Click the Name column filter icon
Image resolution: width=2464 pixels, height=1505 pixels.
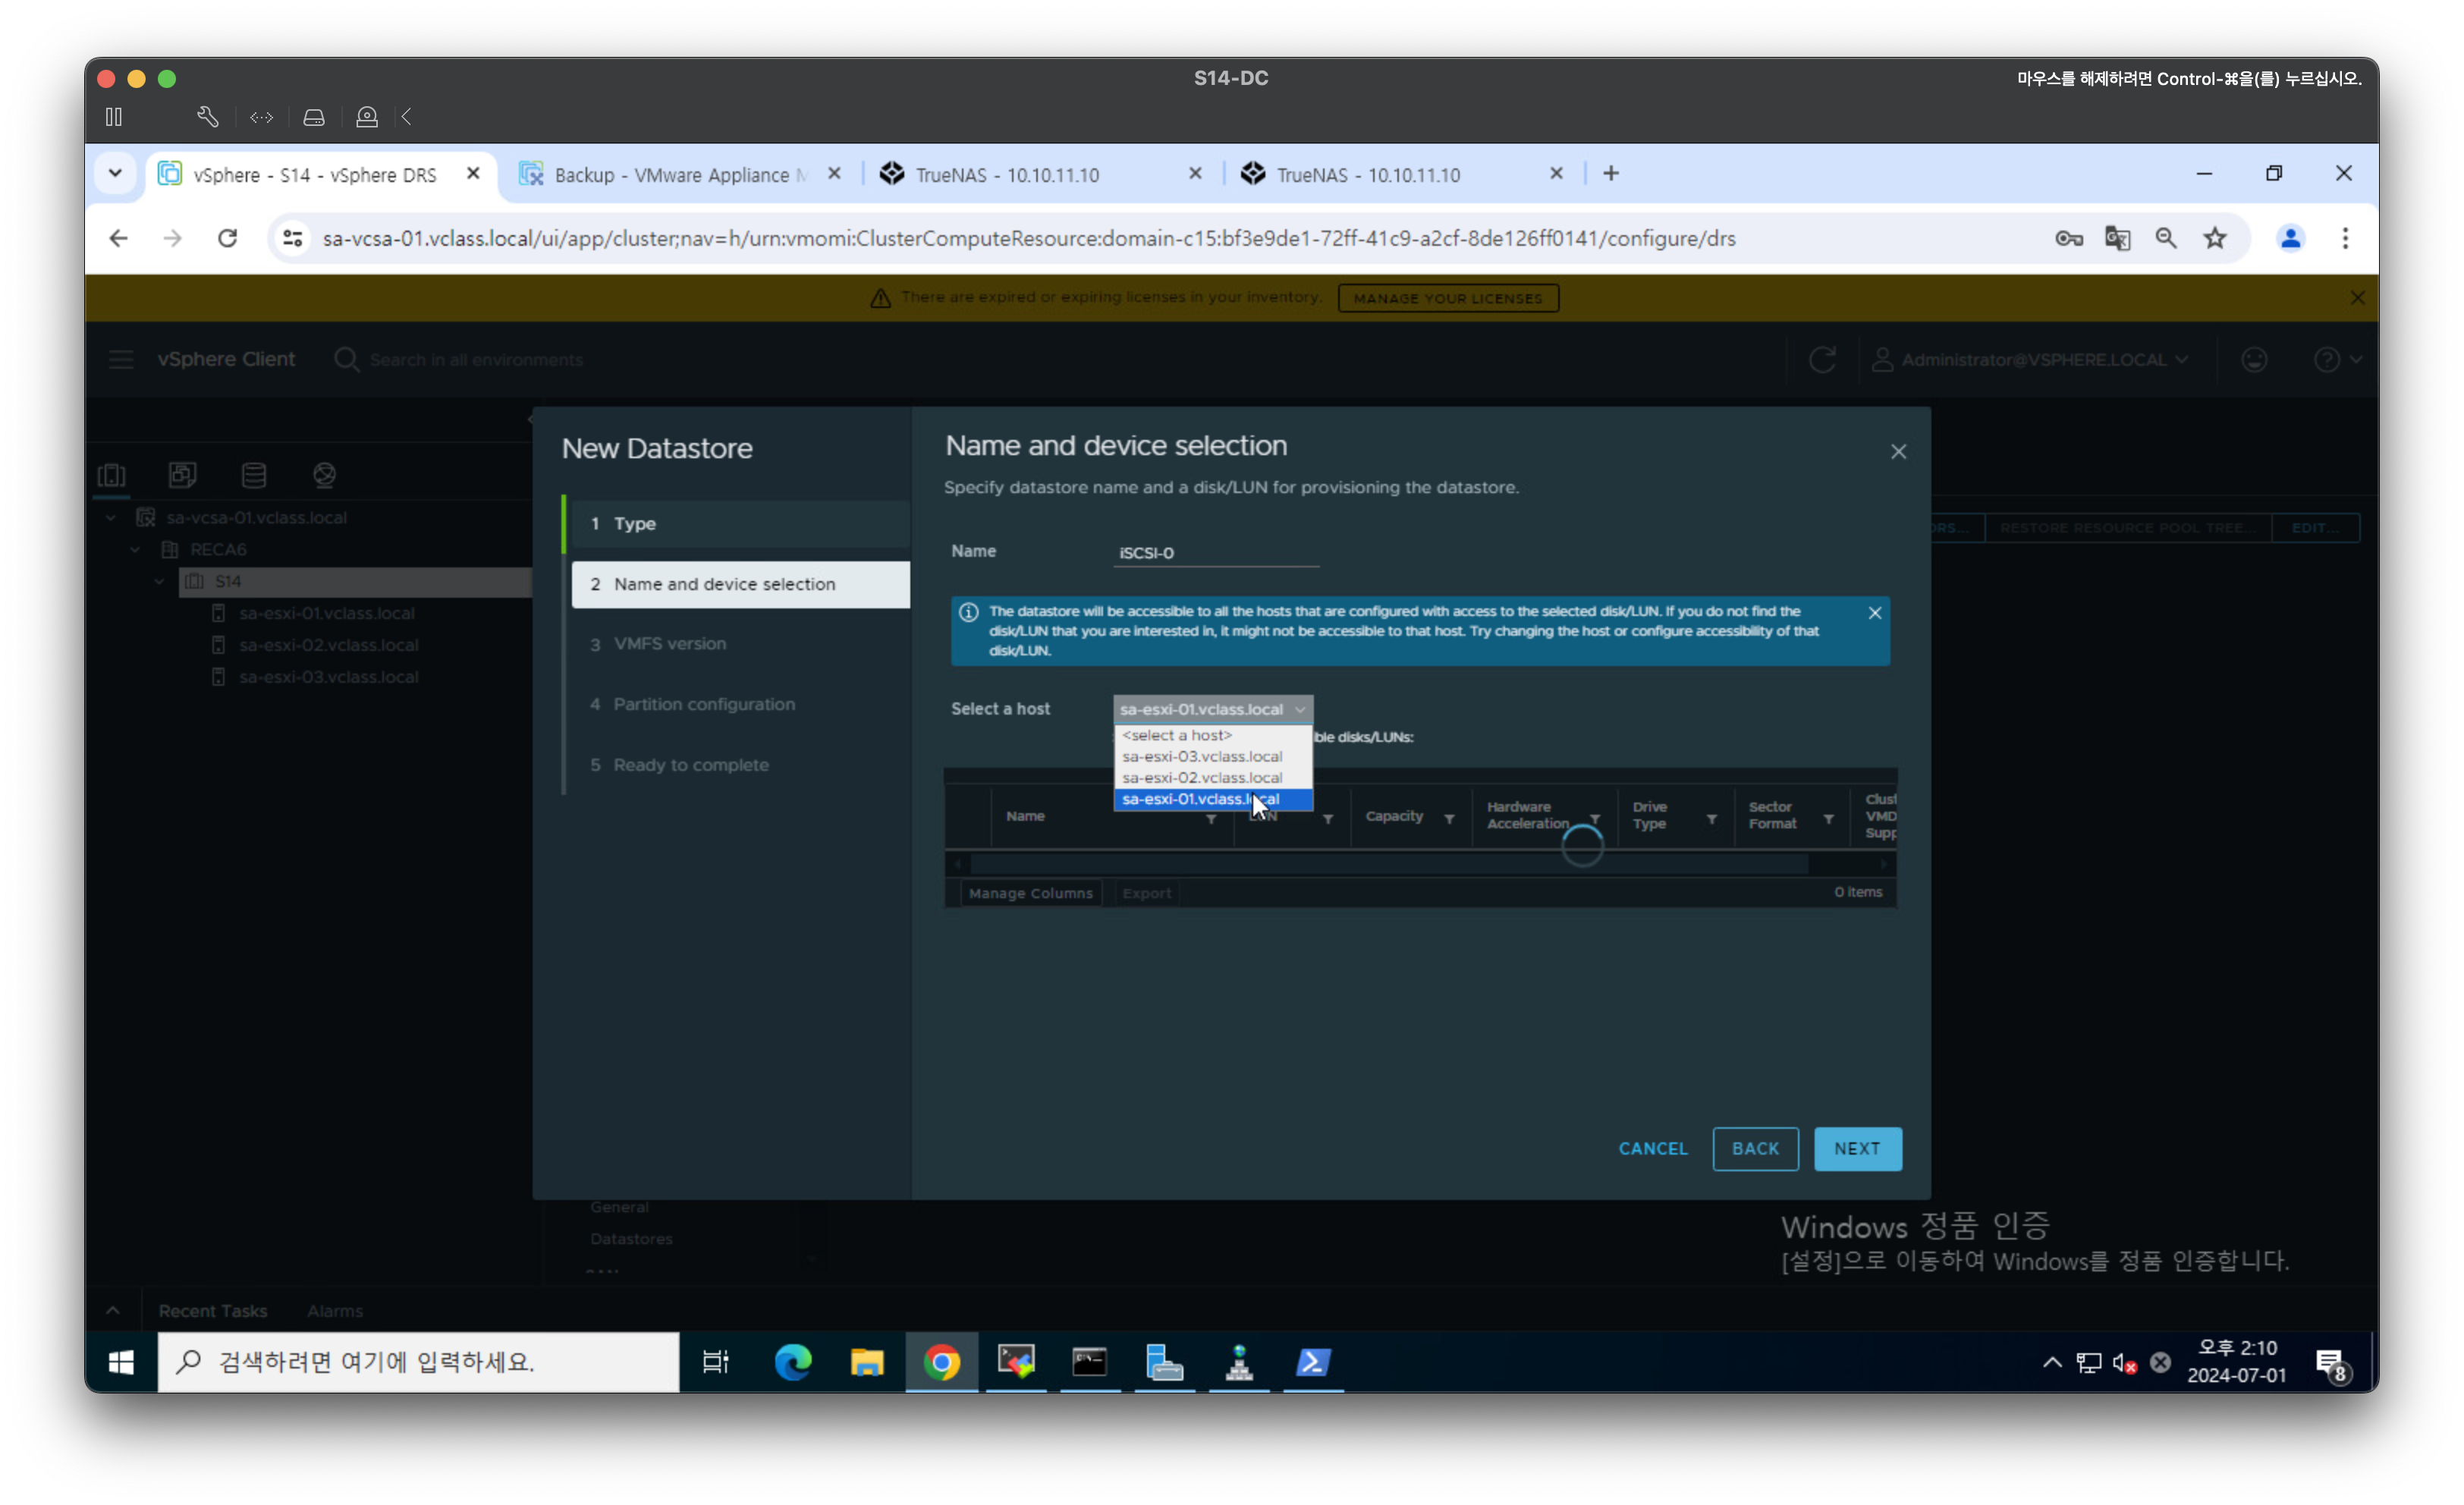tap(1211, 820)
